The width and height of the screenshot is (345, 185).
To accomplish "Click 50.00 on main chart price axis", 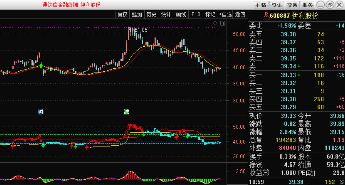I will [x=239, y=34].
